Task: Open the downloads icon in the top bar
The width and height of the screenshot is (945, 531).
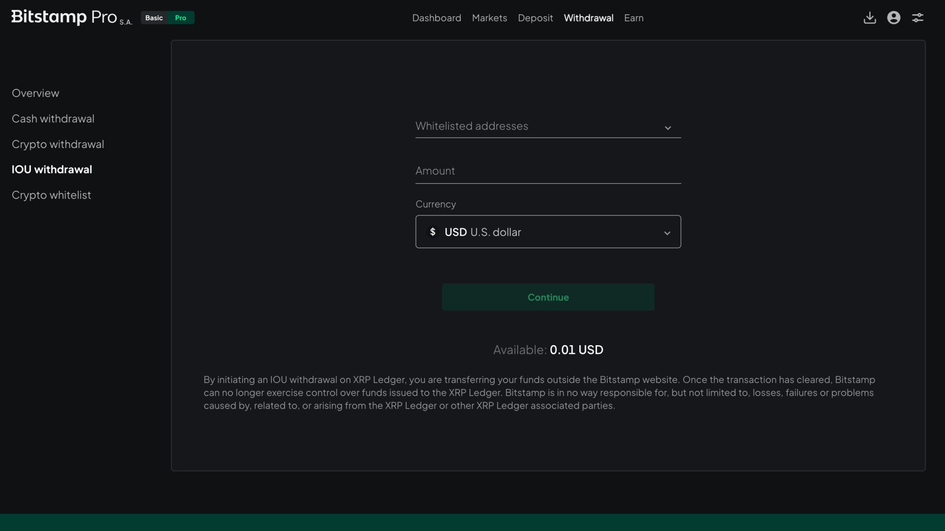Action: coord(869,18)
